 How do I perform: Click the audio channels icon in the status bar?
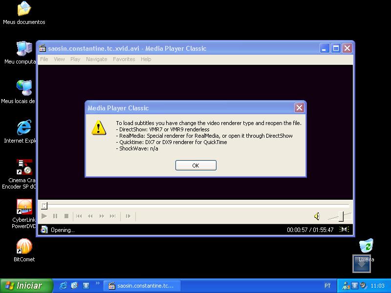tap(344, 230)
